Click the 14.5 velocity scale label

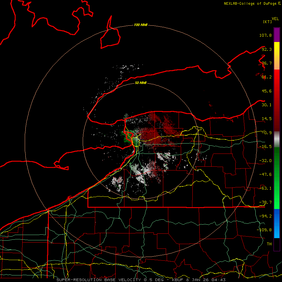click(x=267, y=119)
